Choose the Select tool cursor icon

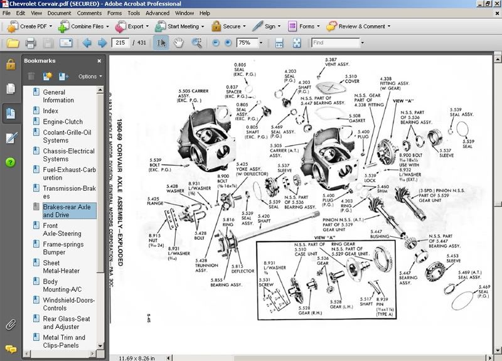pyautogui.click(x=161, y=43)
